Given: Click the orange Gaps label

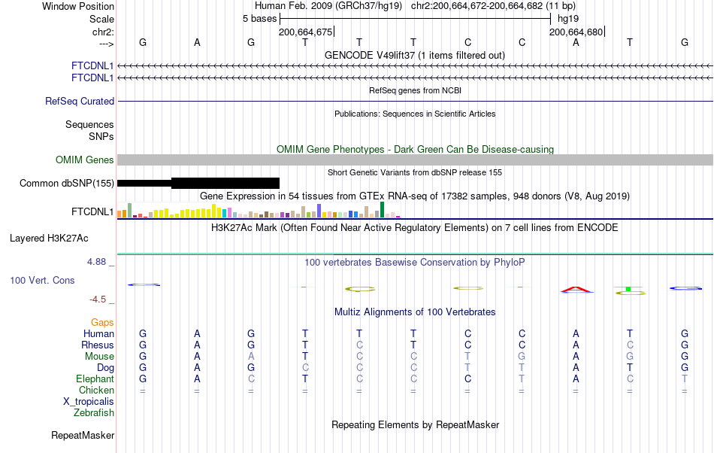Looking at the screenshot, I should tap(102, 323).
